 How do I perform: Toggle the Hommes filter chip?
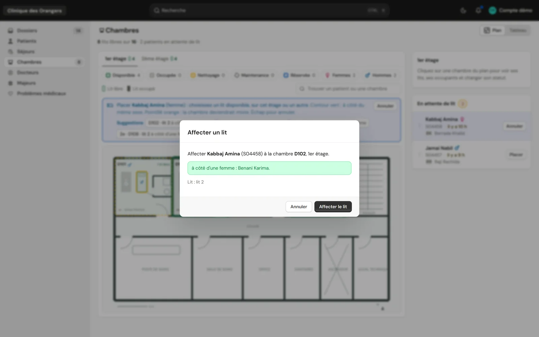(x=381, y=75)
